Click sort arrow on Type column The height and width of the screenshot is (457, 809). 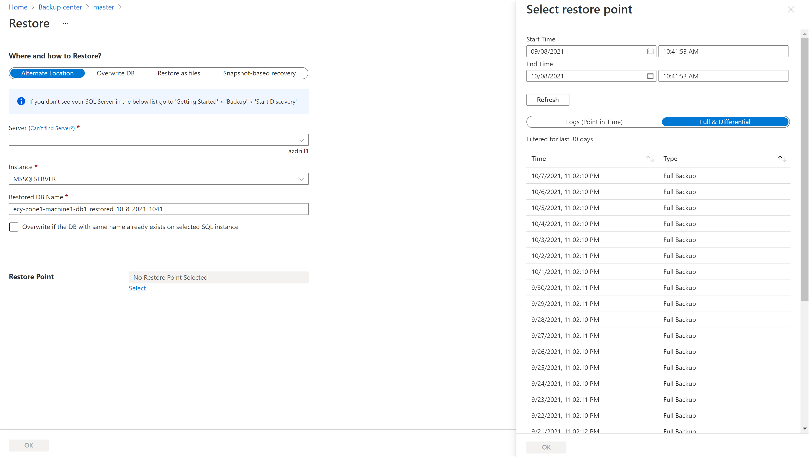click(782, 159)
